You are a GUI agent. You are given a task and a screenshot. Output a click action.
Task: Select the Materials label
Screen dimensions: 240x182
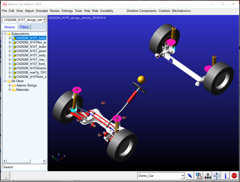22,89
